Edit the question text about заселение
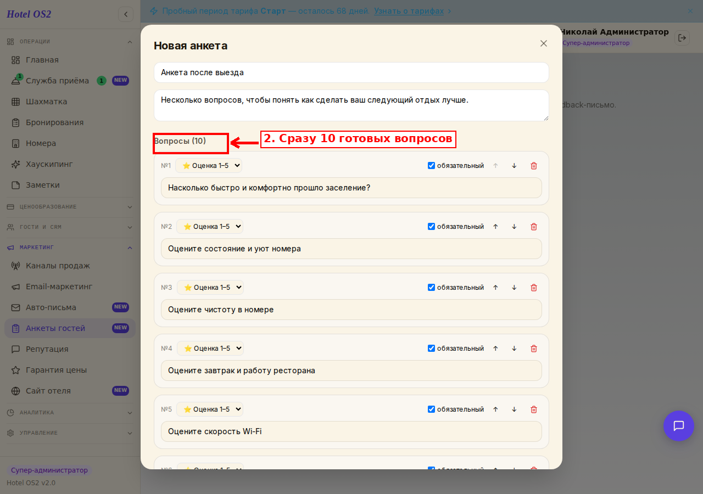This screenshot has width=703, height=494. (x=351, y=188)
